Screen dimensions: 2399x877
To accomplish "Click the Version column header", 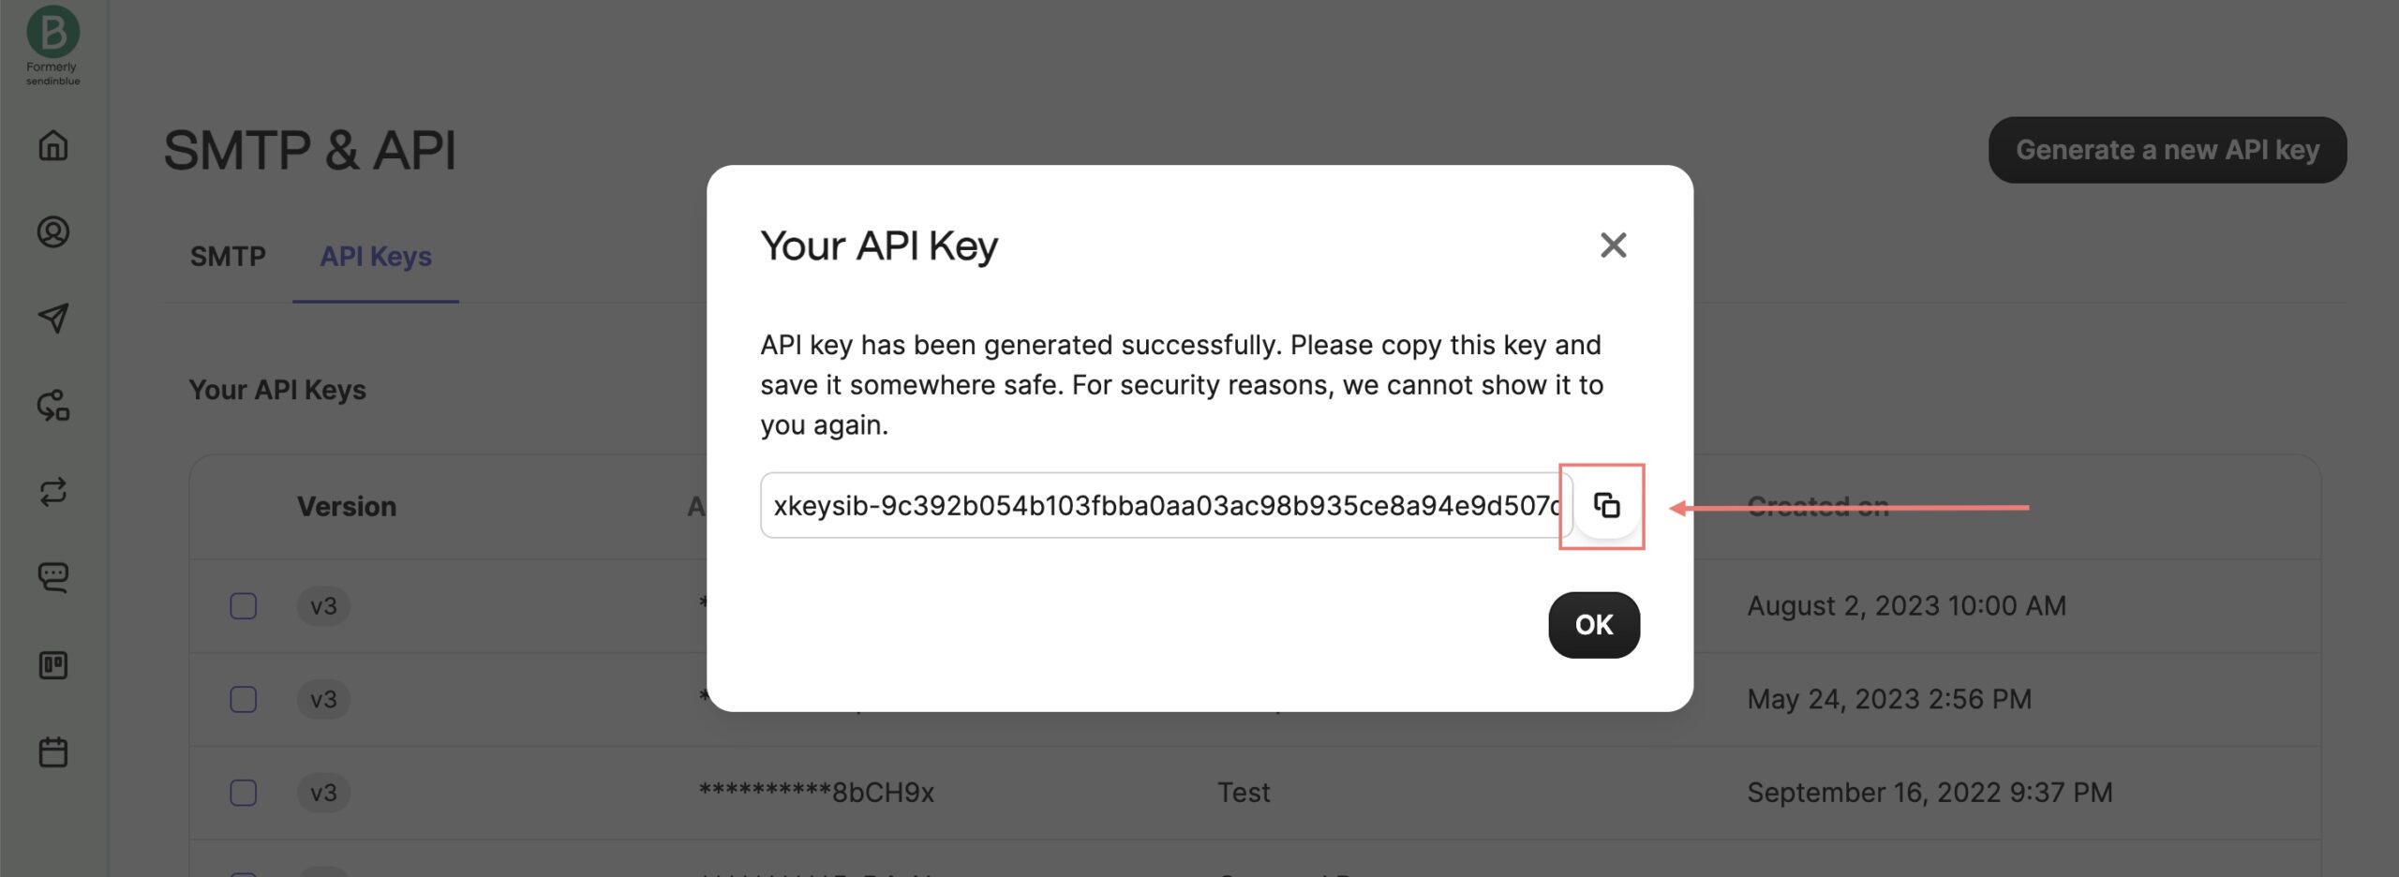I will coord(347,507).
